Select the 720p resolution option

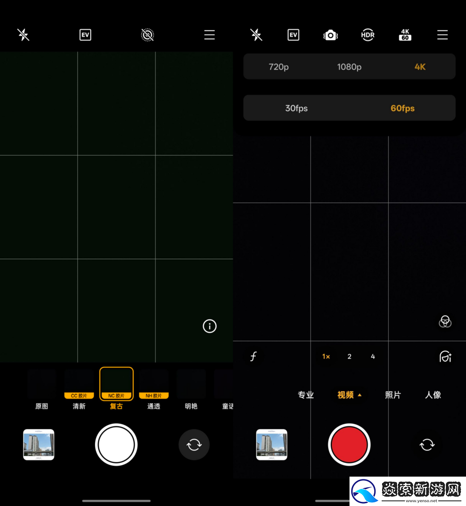point(279,67)
